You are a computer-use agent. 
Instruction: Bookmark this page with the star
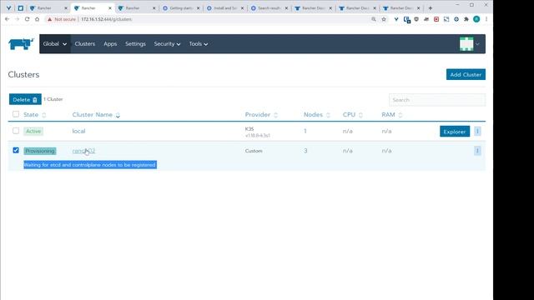[x=384, y=19]
